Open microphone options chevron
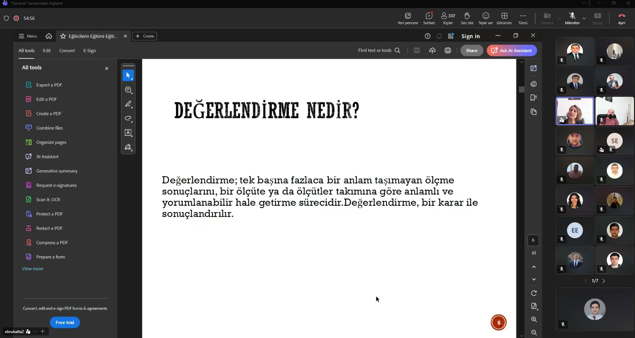 pyautogui.click(x=584, y=19)
